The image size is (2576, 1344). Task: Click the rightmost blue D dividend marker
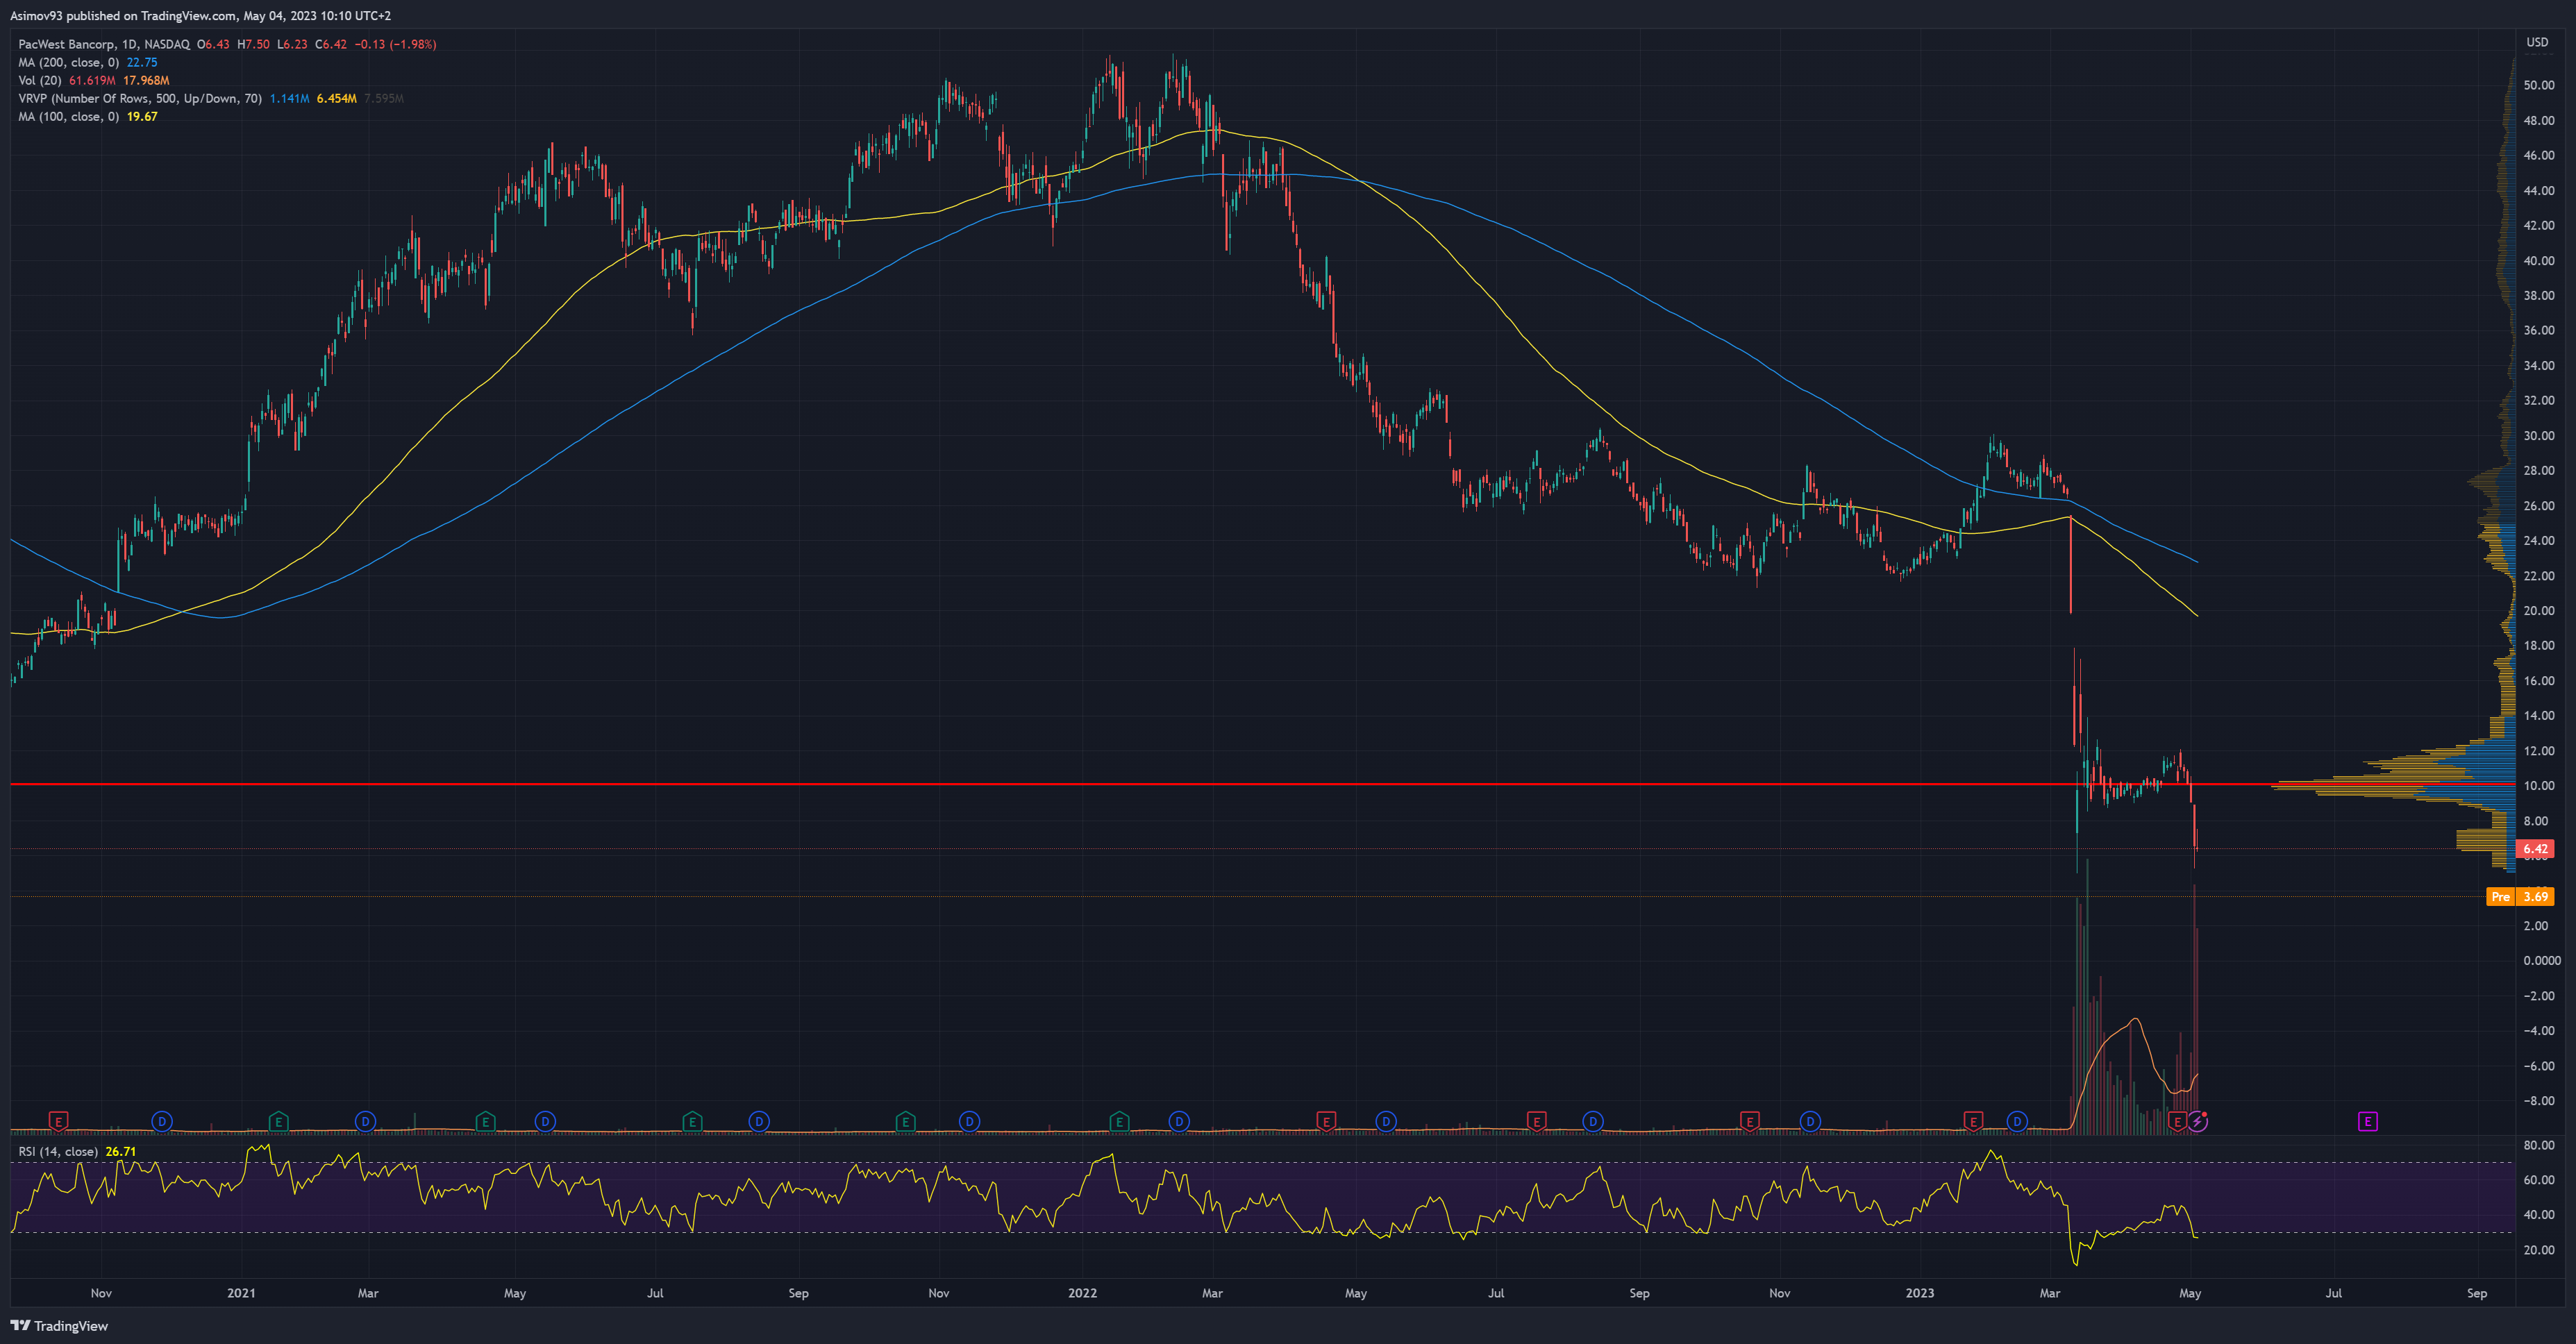(2017, 1121)
